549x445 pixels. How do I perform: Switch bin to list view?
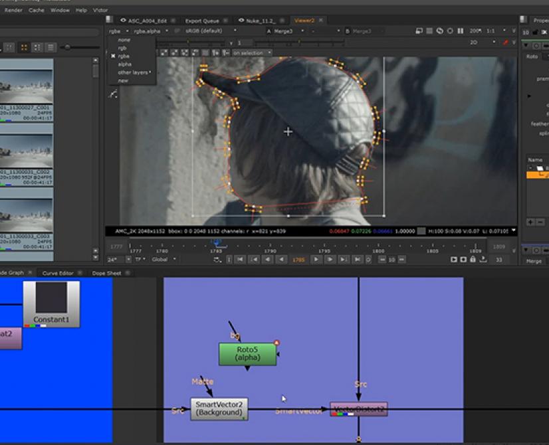click(x=51, y=47)
